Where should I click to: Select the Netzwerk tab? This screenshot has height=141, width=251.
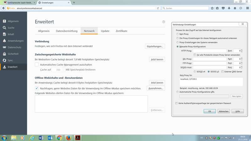click(x=89, y=31)
